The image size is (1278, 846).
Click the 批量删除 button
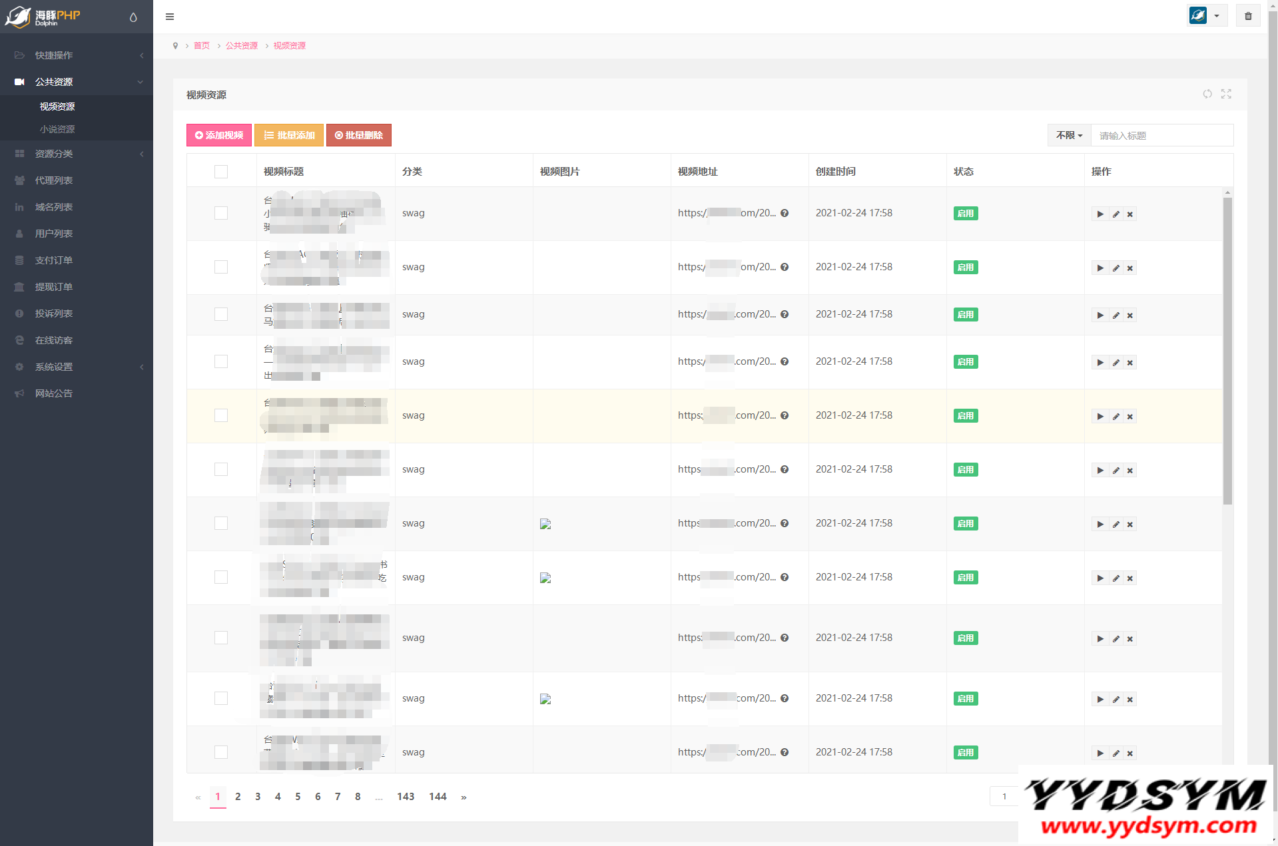359,135
